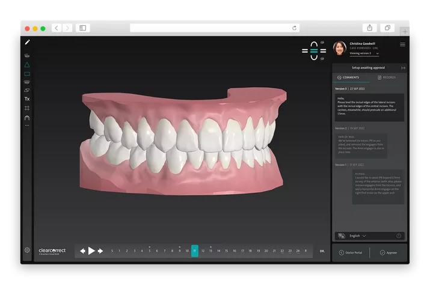Toggle the grid overlay icon
This screenshot has height=289, width=433.
tap(27, 108)
